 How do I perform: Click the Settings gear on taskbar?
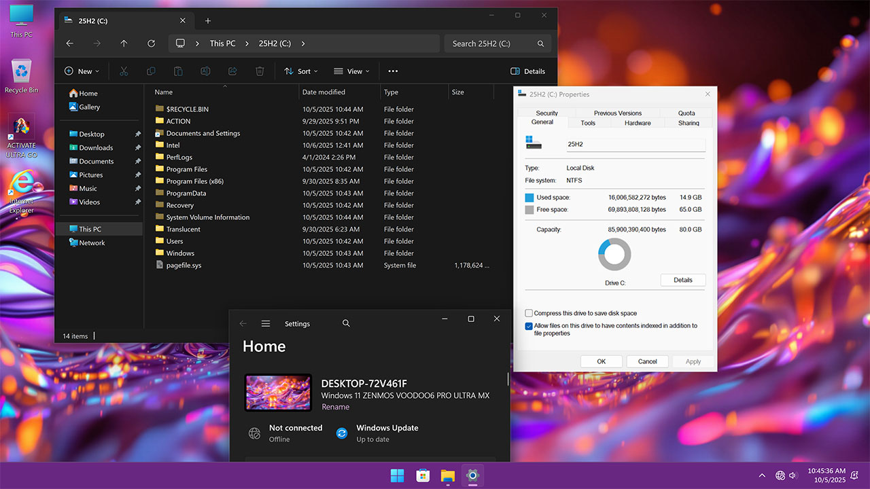click(x=472, y=475)
